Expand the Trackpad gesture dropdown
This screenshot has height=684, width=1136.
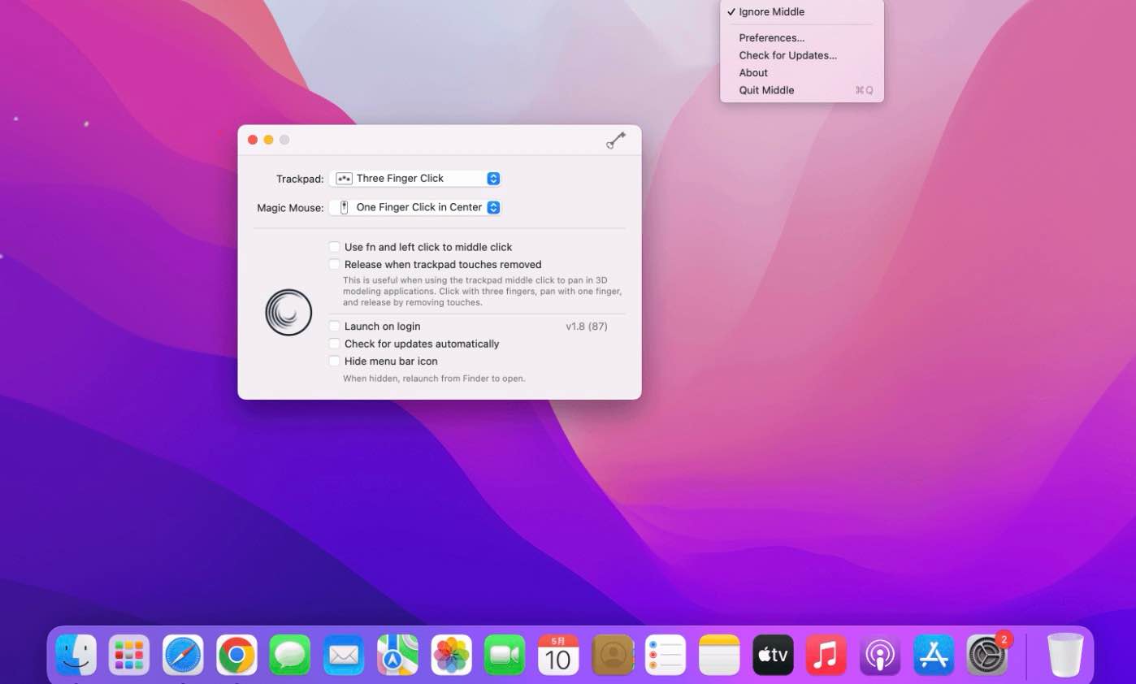click(x=415, y=179)
